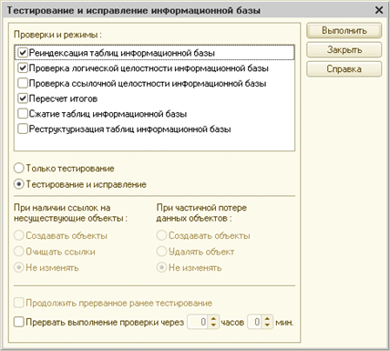The height and width of the screenshot is (351, 390).
Task: Click empty area in checks list box
Action: (x=154, y=143)
